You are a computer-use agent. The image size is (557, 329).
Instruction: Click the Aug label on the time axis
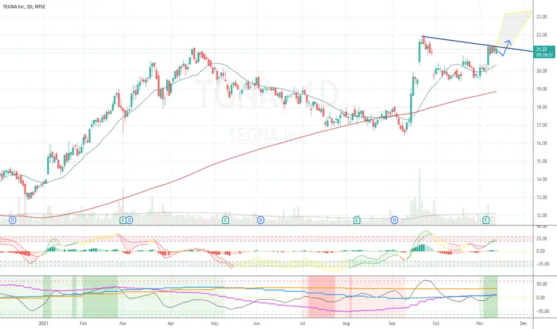(347, 323)
